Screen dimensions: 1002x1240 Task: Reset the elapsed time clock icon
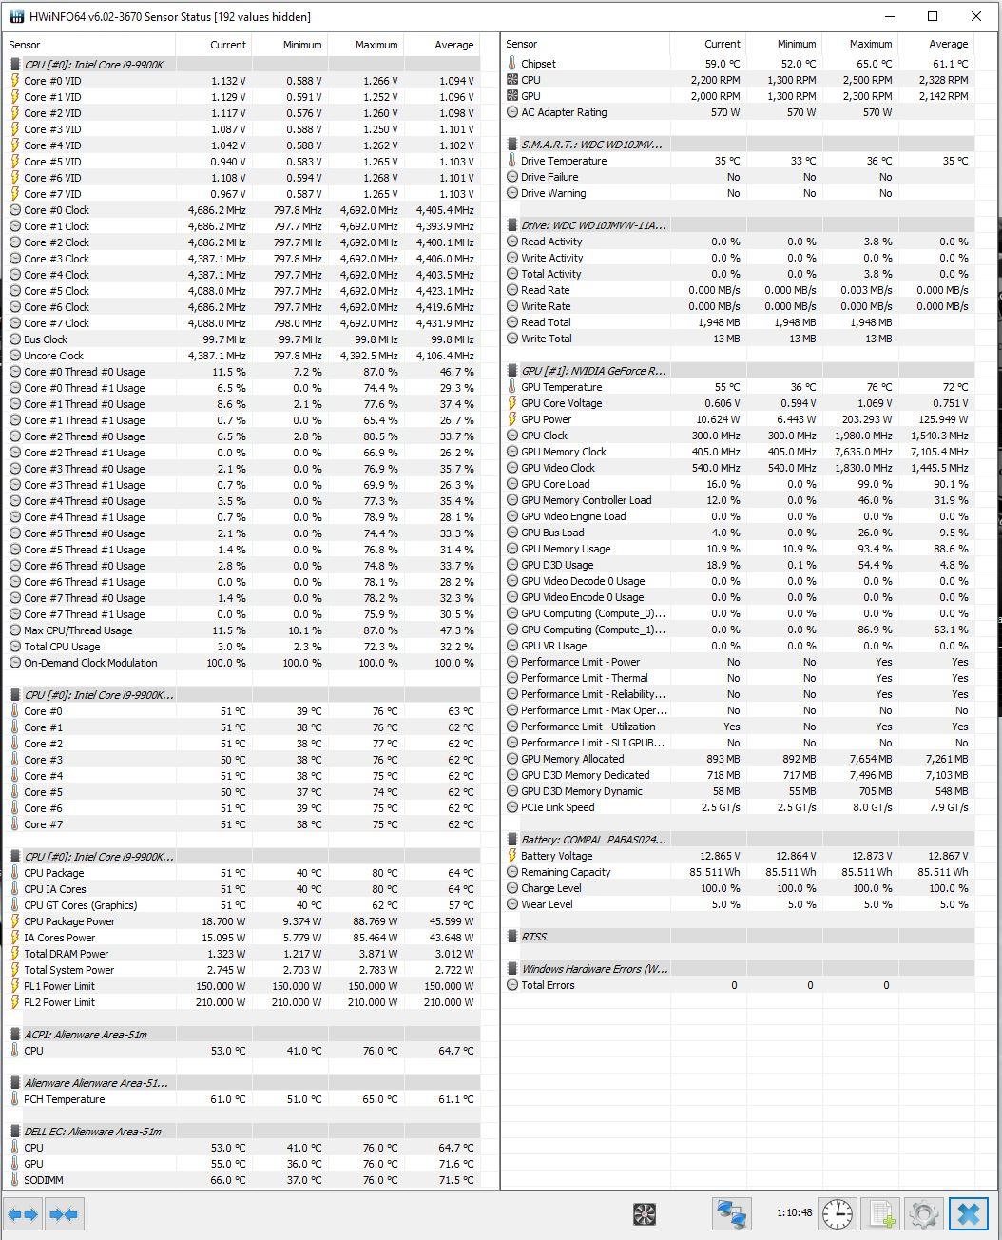point(838,1214)
